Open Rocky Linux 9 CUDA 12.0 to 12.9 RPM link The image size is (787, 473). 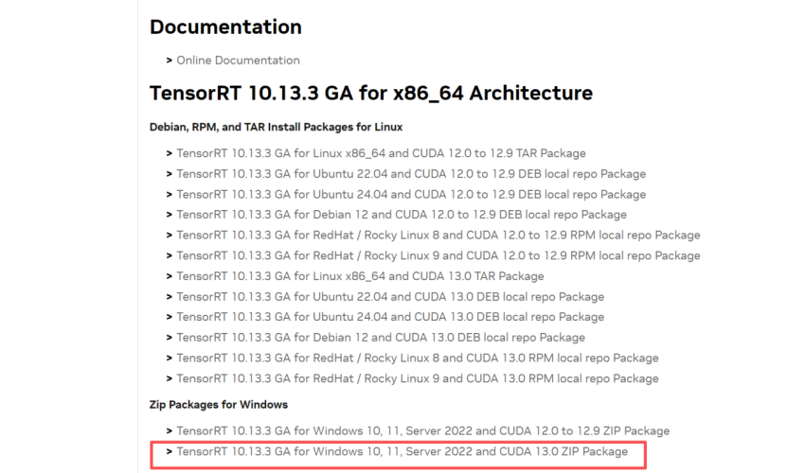pos(438,255)
